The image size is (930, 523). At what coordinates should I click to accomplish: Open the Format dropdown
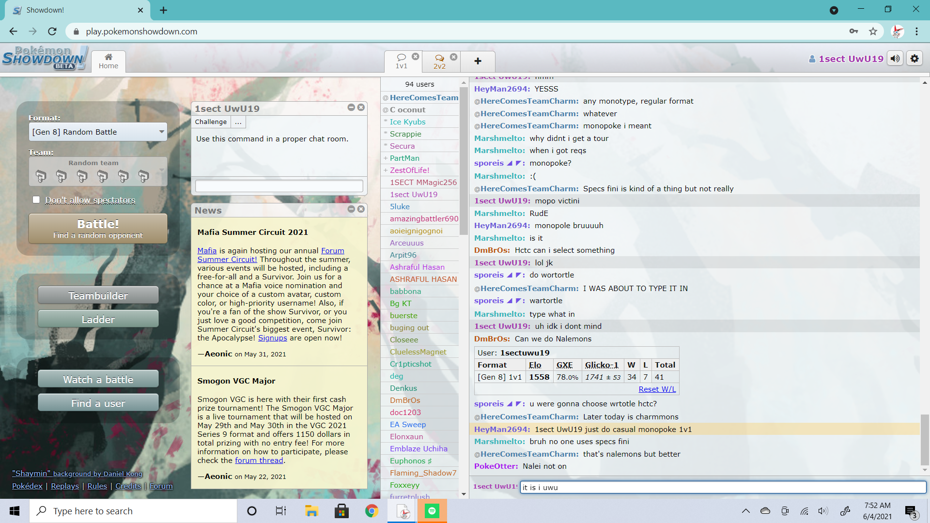[x=98, y=131]
